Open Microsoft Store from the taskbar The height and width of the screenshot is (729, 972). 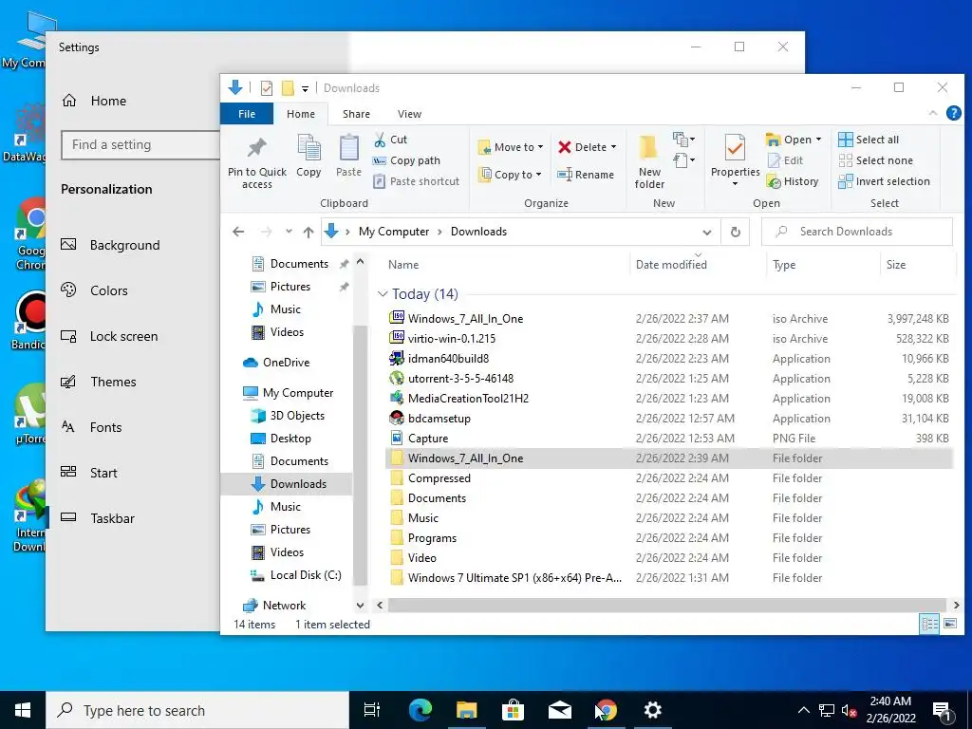tap(513, 710)
